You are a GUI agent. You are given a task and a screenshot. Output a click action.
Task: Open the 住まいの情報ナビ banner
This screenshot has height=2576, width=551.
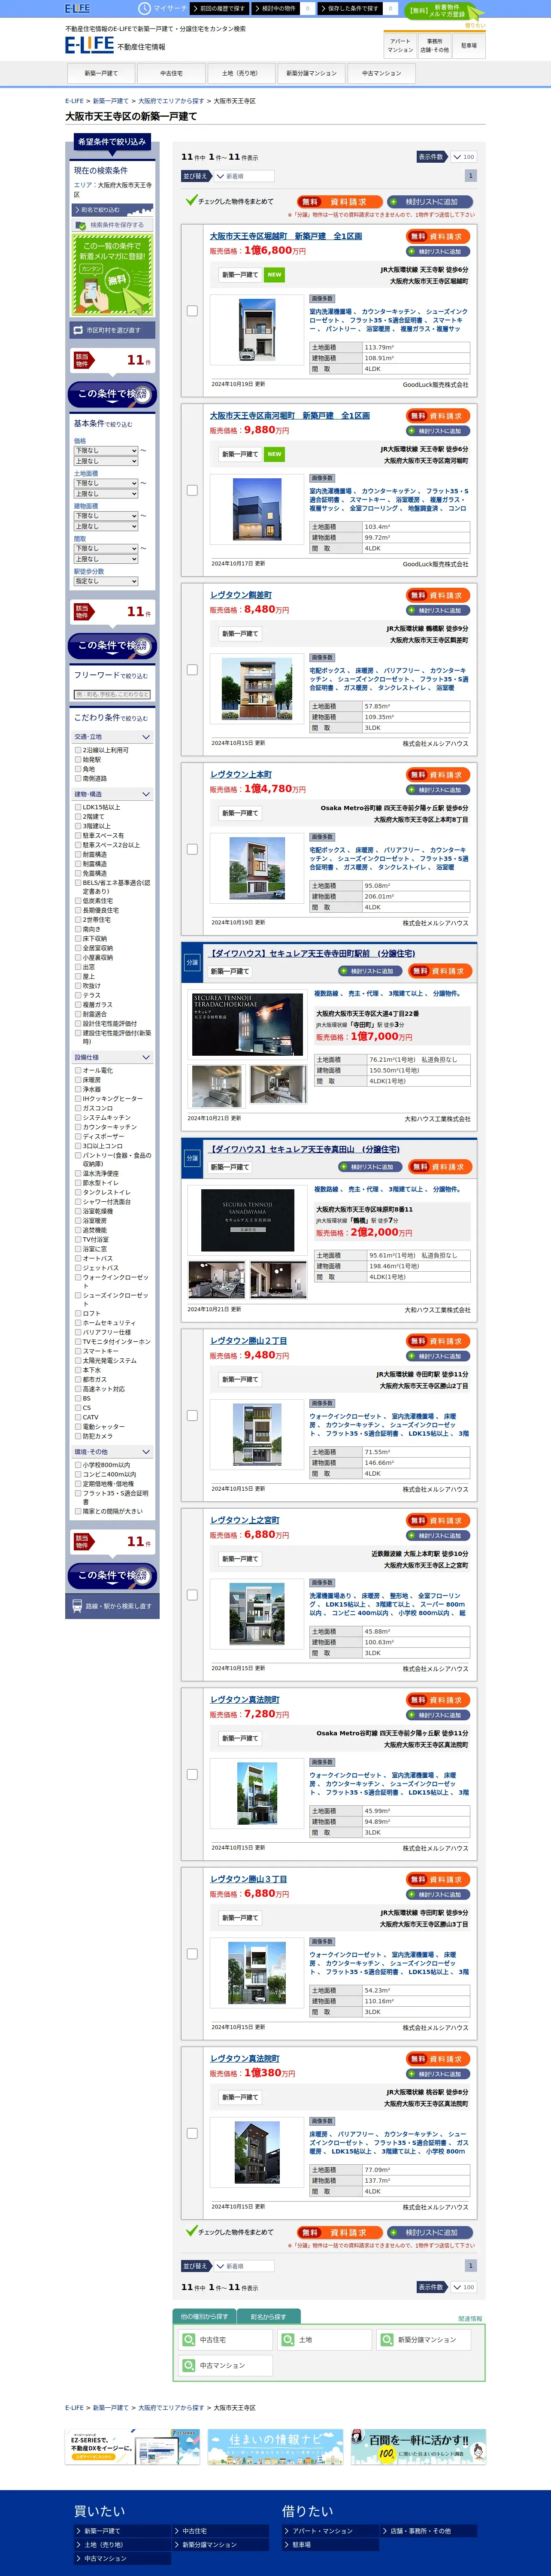(x=275, y=2447)
